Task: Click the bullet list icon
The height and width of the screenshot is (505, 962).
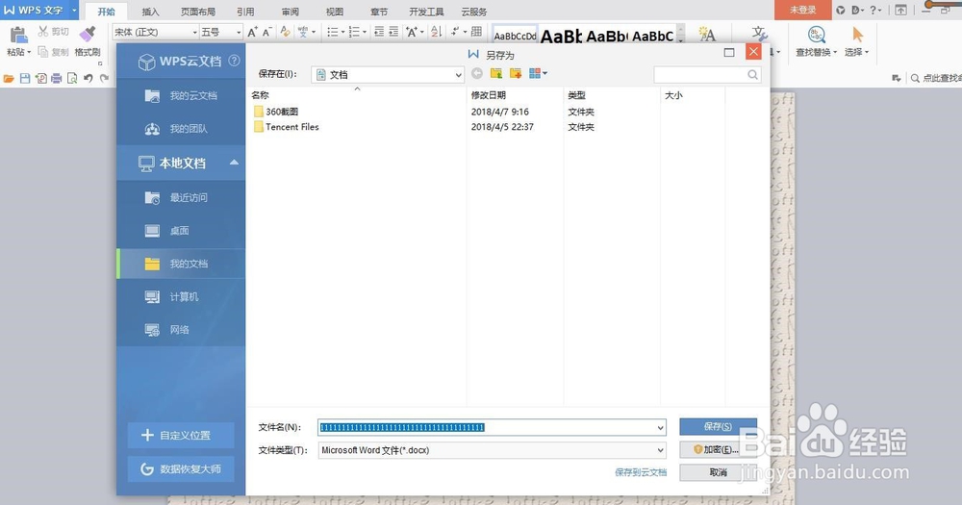Action: 332,32
